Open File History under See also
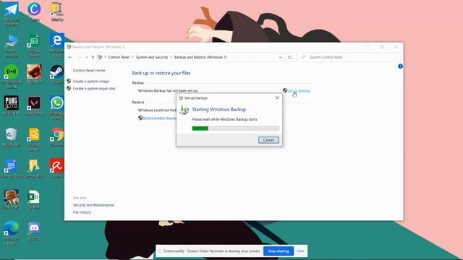 click(x=82, y=212)
